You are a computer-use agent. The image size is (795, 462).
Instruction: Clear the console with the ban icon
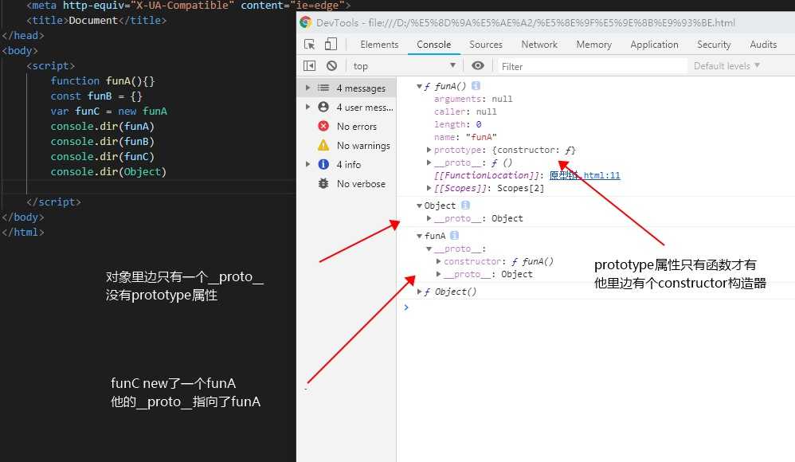pos(331,66)
